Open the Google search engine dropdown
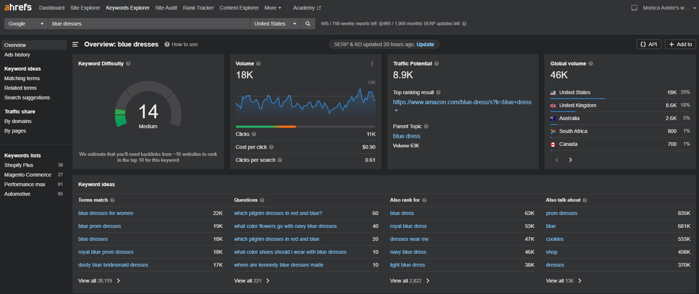The height and width of the screenshot is (294, 699). pos(26,24)
